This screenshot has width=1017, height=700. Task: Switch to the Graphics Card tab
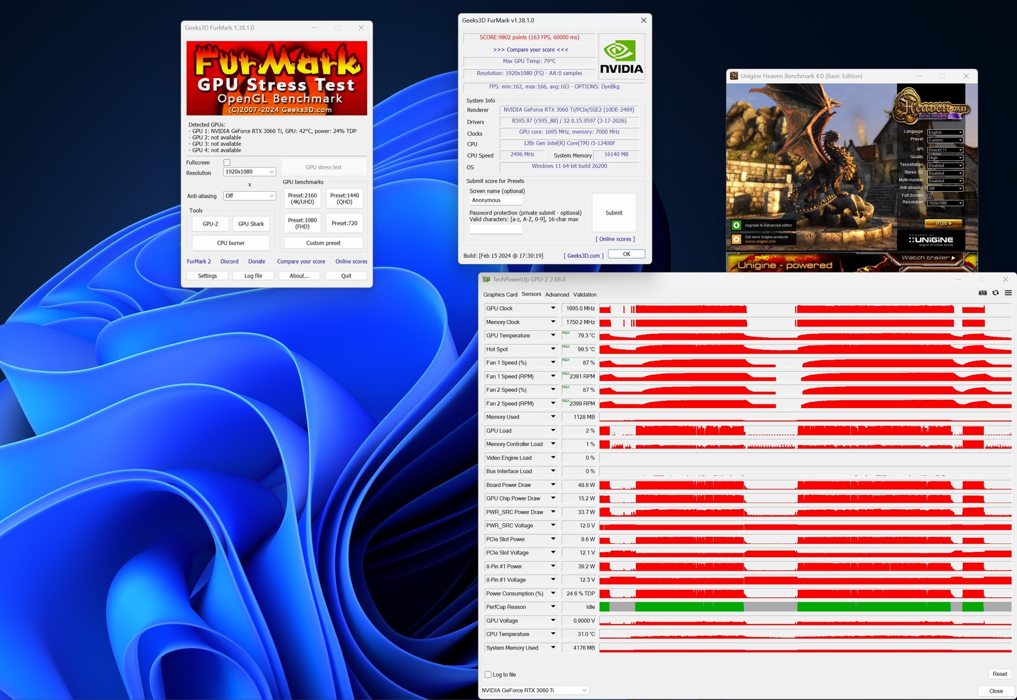point(500,295)
